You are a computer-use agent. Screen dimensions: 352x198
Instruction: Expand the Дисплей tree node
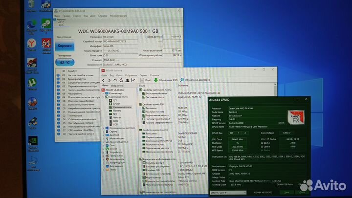tap(103, 135)
